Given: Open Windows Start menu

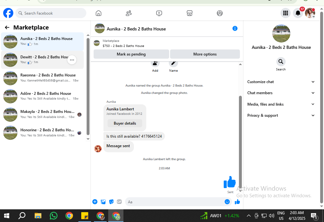Looking at the screenshot, I should [7, 216].
